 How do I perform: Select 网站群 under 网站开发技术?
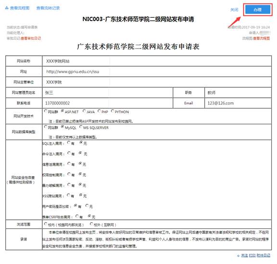[46, 111]
